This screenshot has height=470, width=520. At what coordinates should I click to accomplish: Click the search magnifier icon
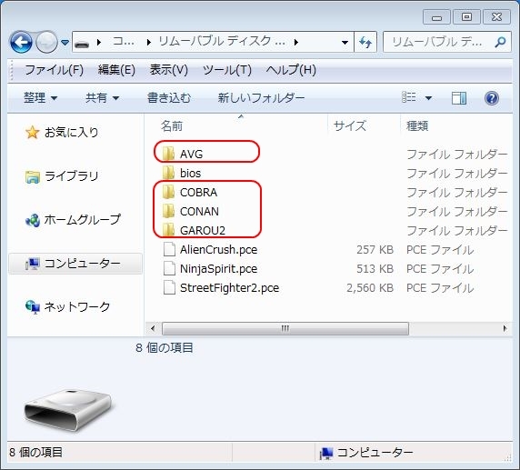[x=500, y=42]
